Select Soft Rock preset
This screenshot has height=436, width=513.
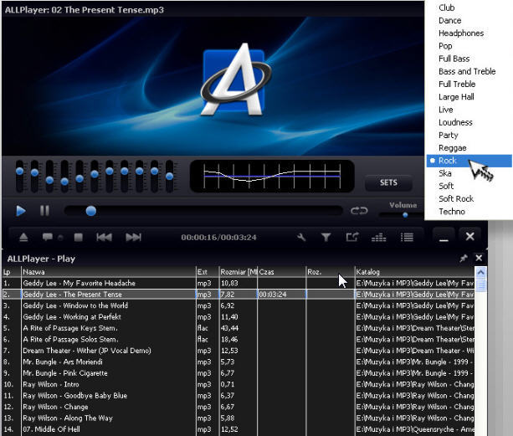coord(456,199)
